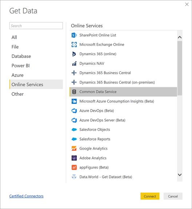
Task: Open the Azure category
Action: (x=17, y=75)
